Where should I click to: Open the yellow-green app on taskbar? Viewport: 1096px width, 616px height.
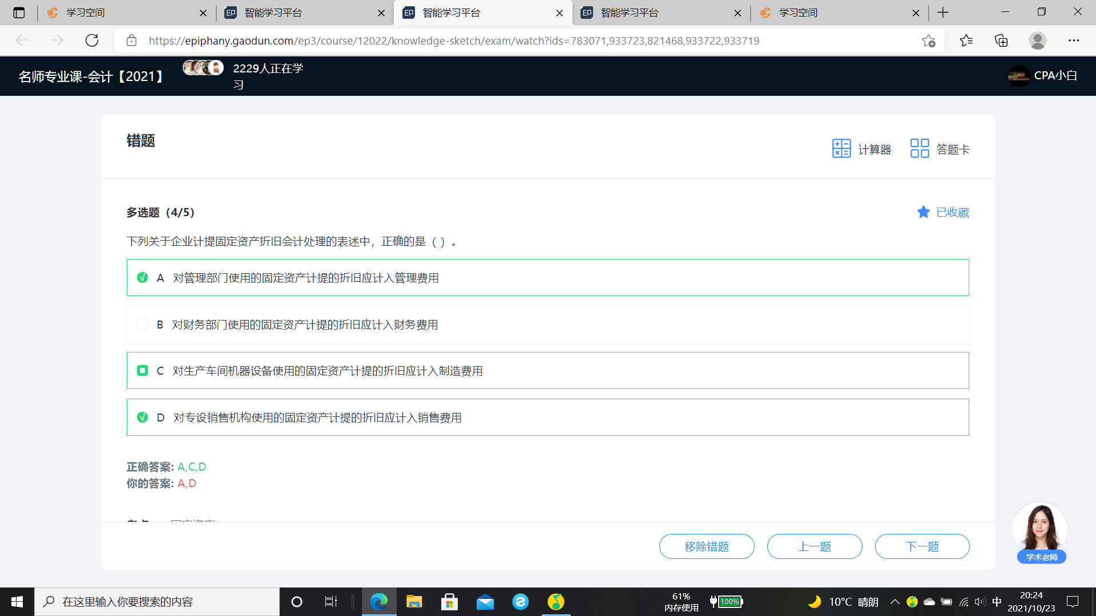coord(556,602)
